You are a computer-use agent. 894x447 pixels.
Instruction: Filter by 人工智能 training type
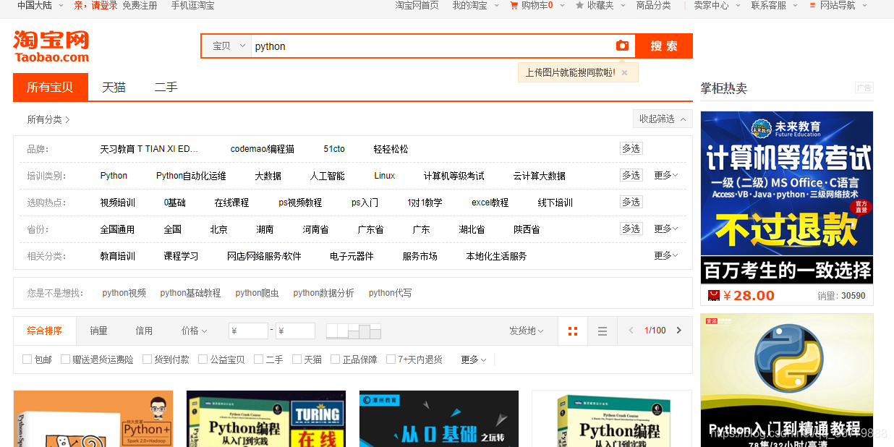coord(327,176)
